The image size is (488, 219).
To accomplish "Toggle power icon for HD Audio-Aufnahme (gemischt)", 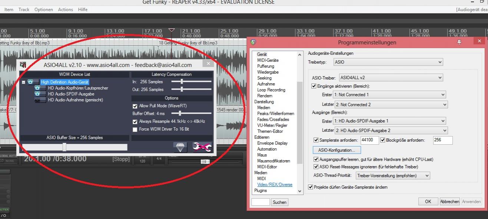I will [x=37, y=100].
